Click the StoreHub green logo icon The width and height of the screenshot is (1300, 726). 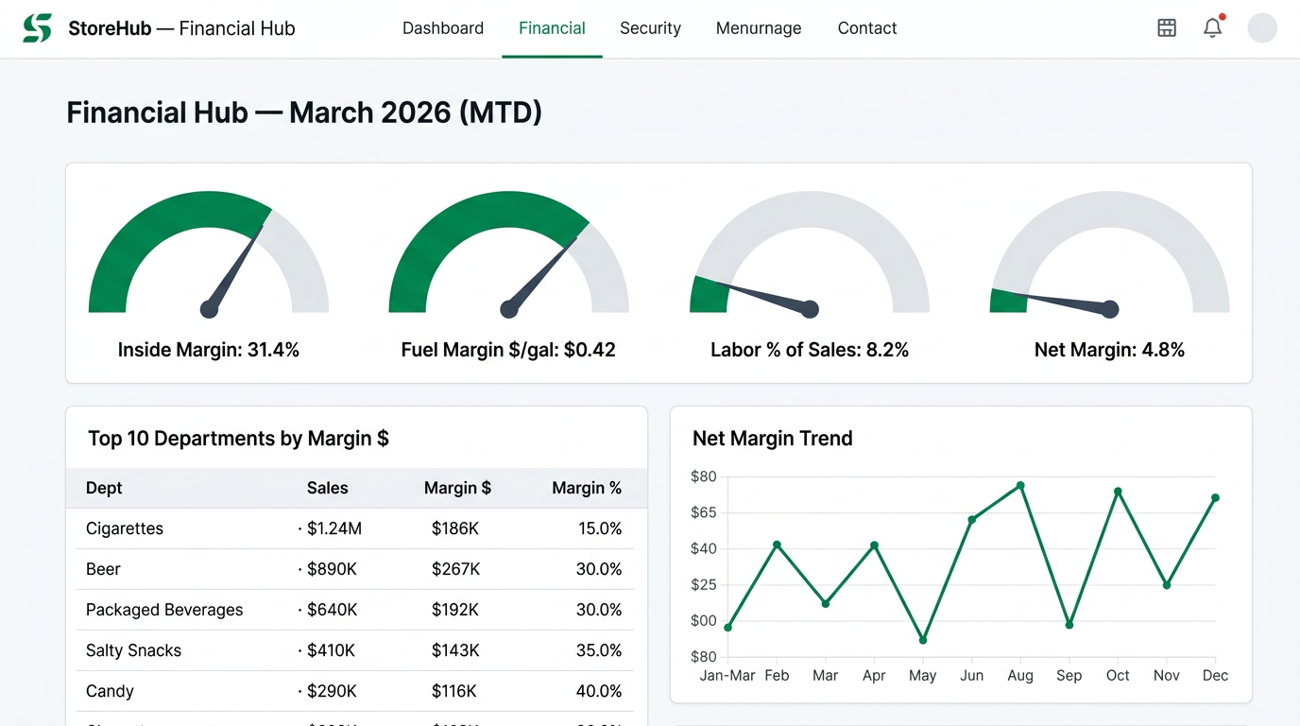37,28
